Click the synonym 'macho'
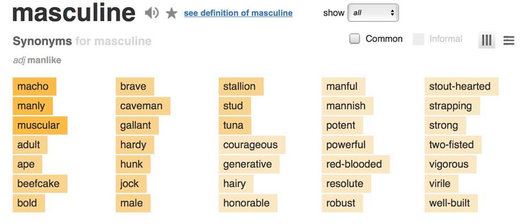The height and width of the screenshot is (224, 530). pos(33,86)
